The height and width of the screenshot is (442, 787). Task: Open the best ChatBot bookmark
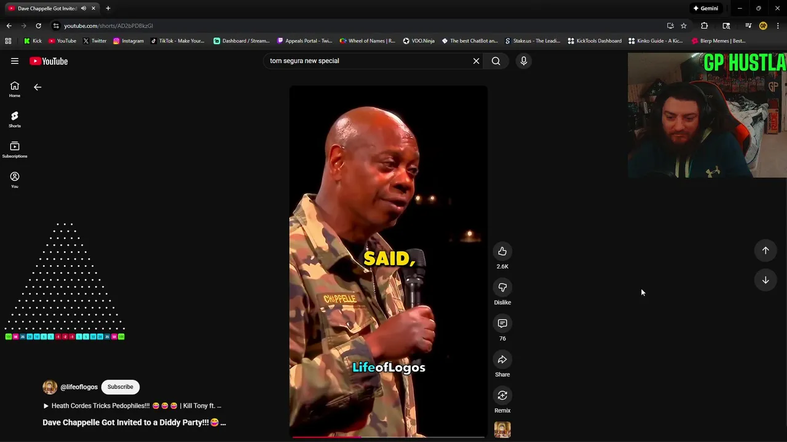pos(470,41)
